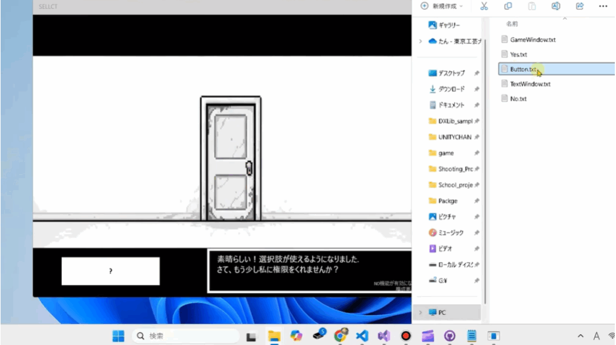Screen dimensions: 616x345
Task: Show hidden system tray icons chevron
Action: (581, 336)
